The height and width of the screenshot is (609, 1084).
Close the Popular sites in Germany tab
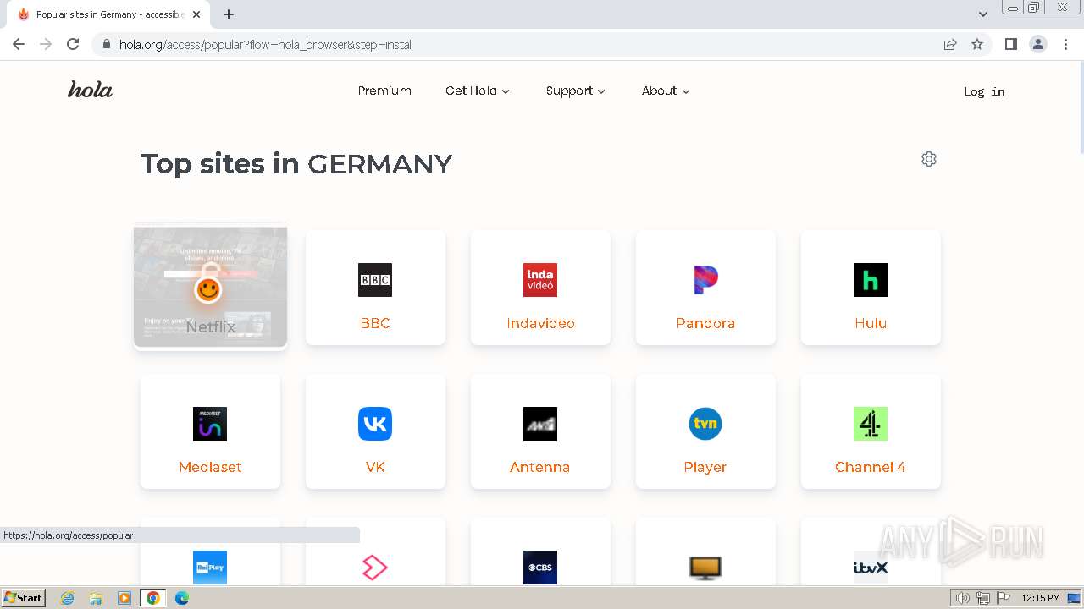pos(196,14)
